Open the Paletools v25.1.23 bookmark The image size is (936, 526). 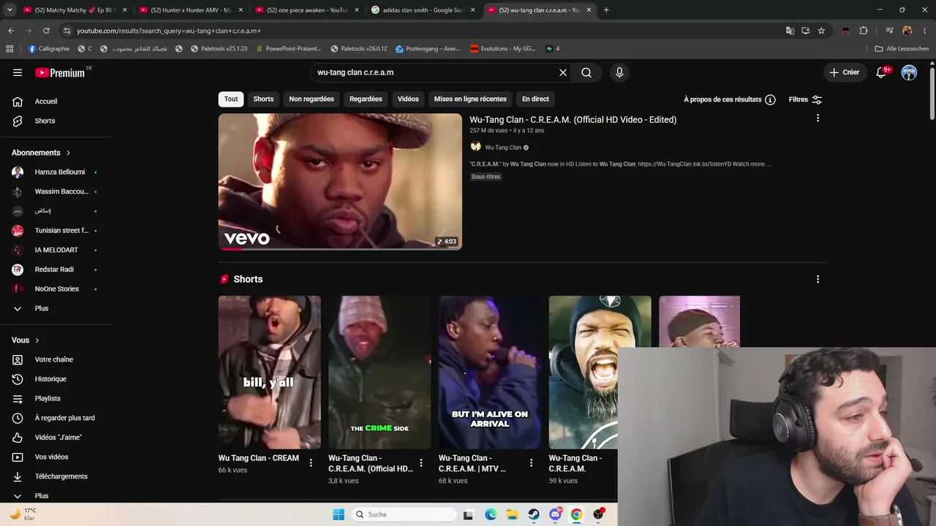(x=219, y=49)
